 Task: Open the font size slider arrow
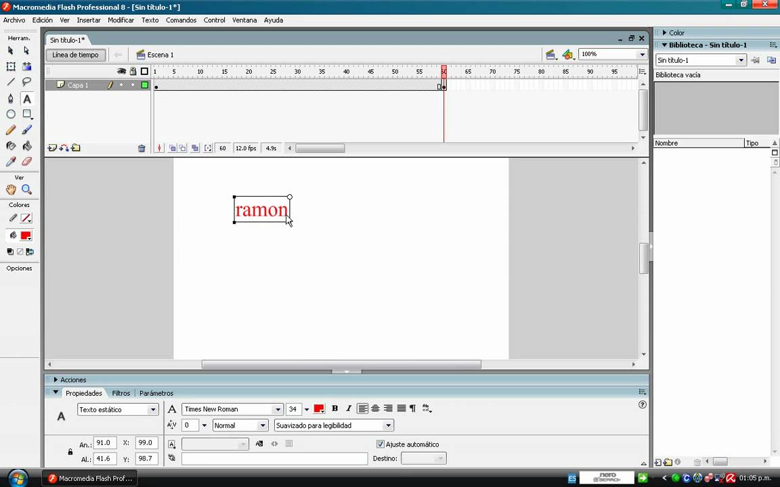point(307,409)
